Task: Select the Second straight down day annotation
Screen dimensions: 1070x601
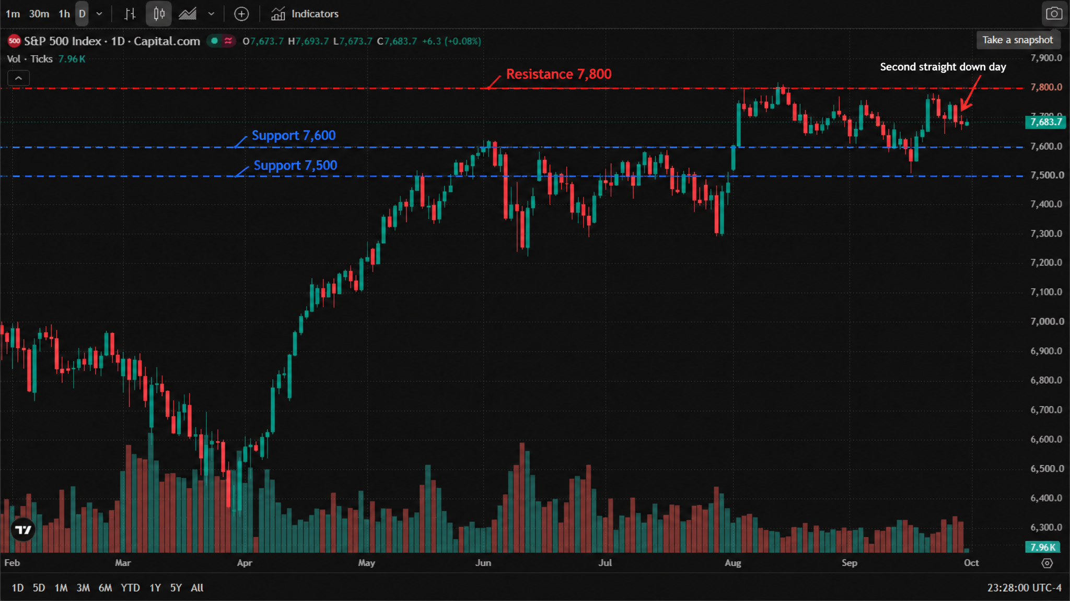Action: point(943,67)
